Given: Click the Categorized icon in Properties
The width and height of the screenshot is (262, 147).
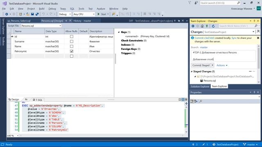Looking at the screenshot, I should coord(192,101).
